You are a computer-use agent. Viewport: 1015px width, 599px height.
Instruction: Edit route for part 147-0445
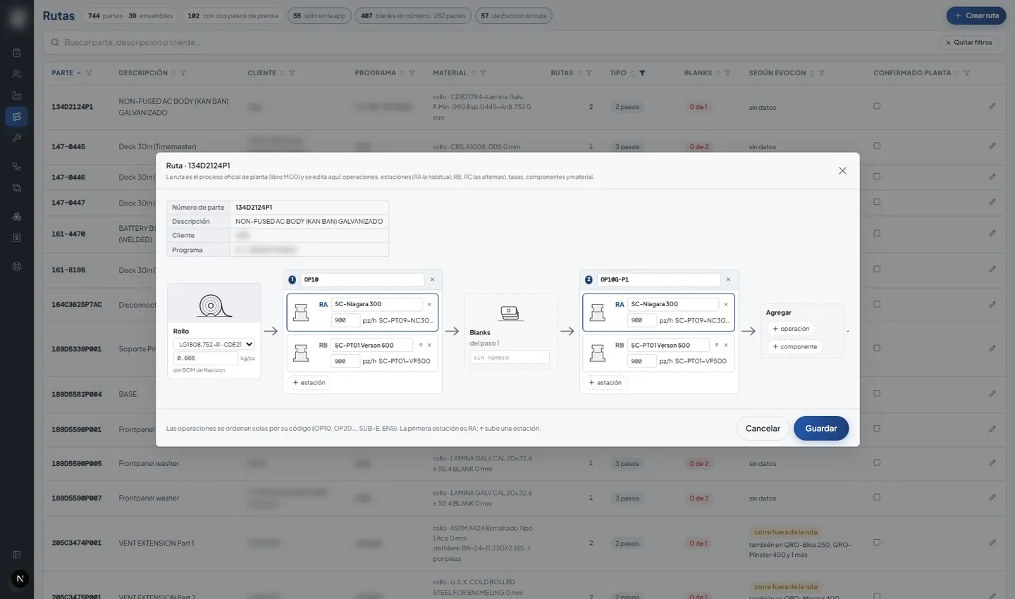click(x=992, y=146)
